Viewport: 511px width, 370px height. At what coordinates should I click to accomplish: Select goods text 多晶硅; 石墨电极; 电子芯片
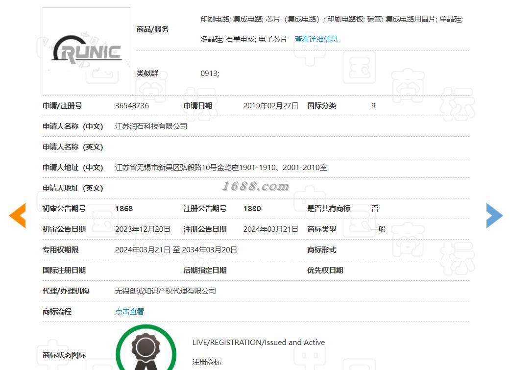[244, 39]
